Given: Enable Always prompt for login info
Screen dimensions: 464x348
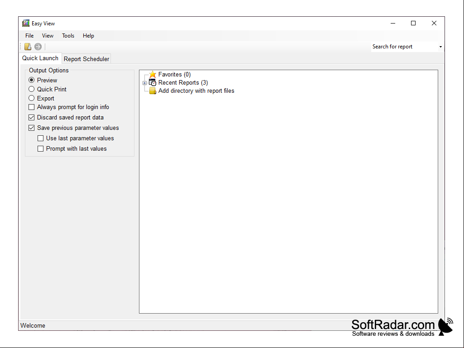Looking at the screenshot, I should 31,107.
